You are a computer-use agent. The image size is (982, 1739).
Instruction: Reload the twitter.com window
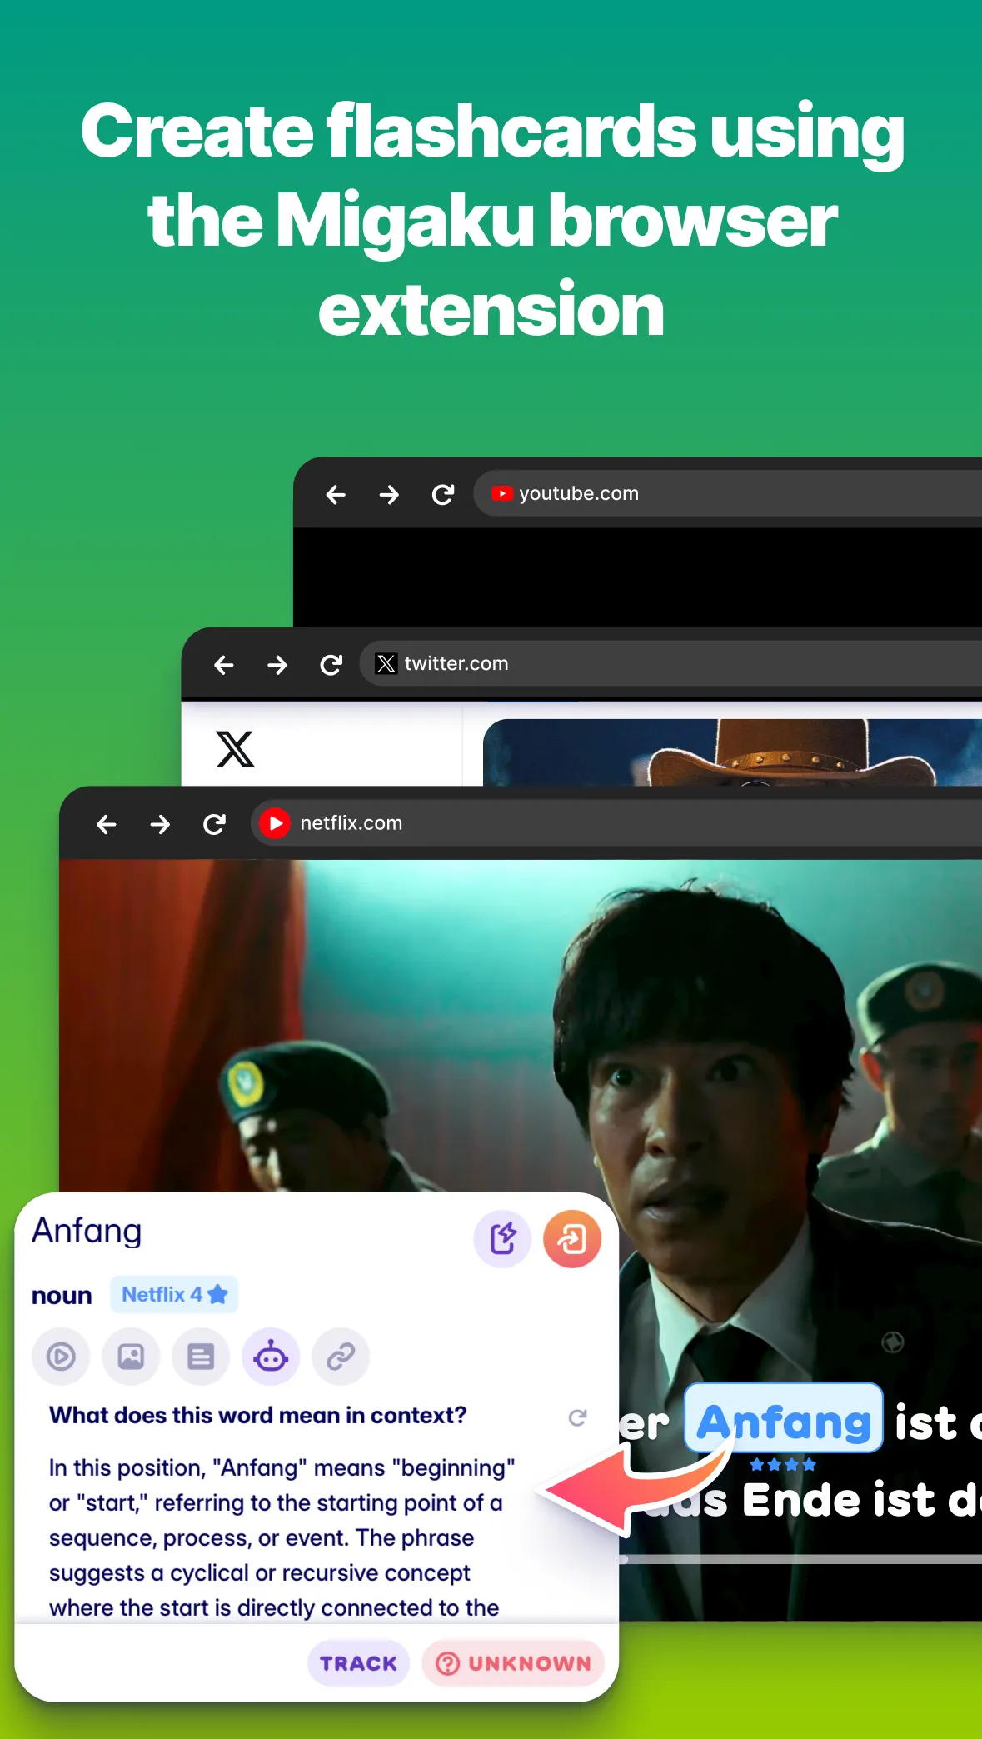pos(331,665)
